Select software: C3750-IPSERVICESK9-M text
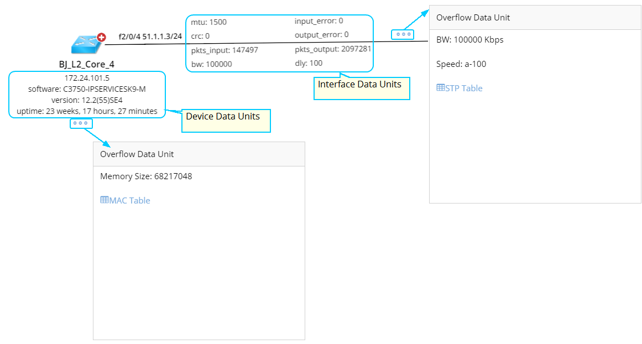Viewport: 642px width, 344px height. pyautogui.click(x=87, y=89)
